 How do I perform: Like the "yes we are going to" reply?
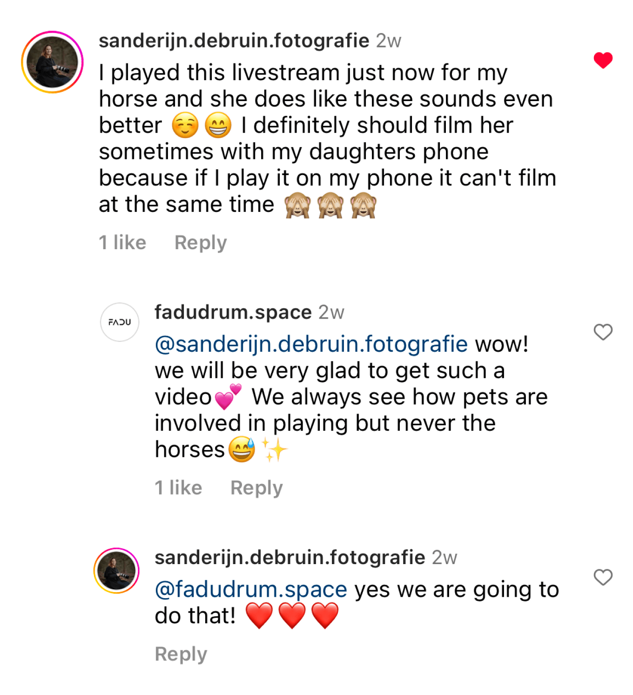(603, 577)
